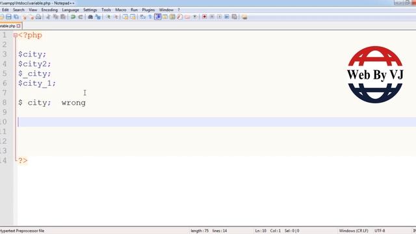This screenshot has width=416, height=234.
Task: Open Find with the binoculars icon
Action: [90, 17]
